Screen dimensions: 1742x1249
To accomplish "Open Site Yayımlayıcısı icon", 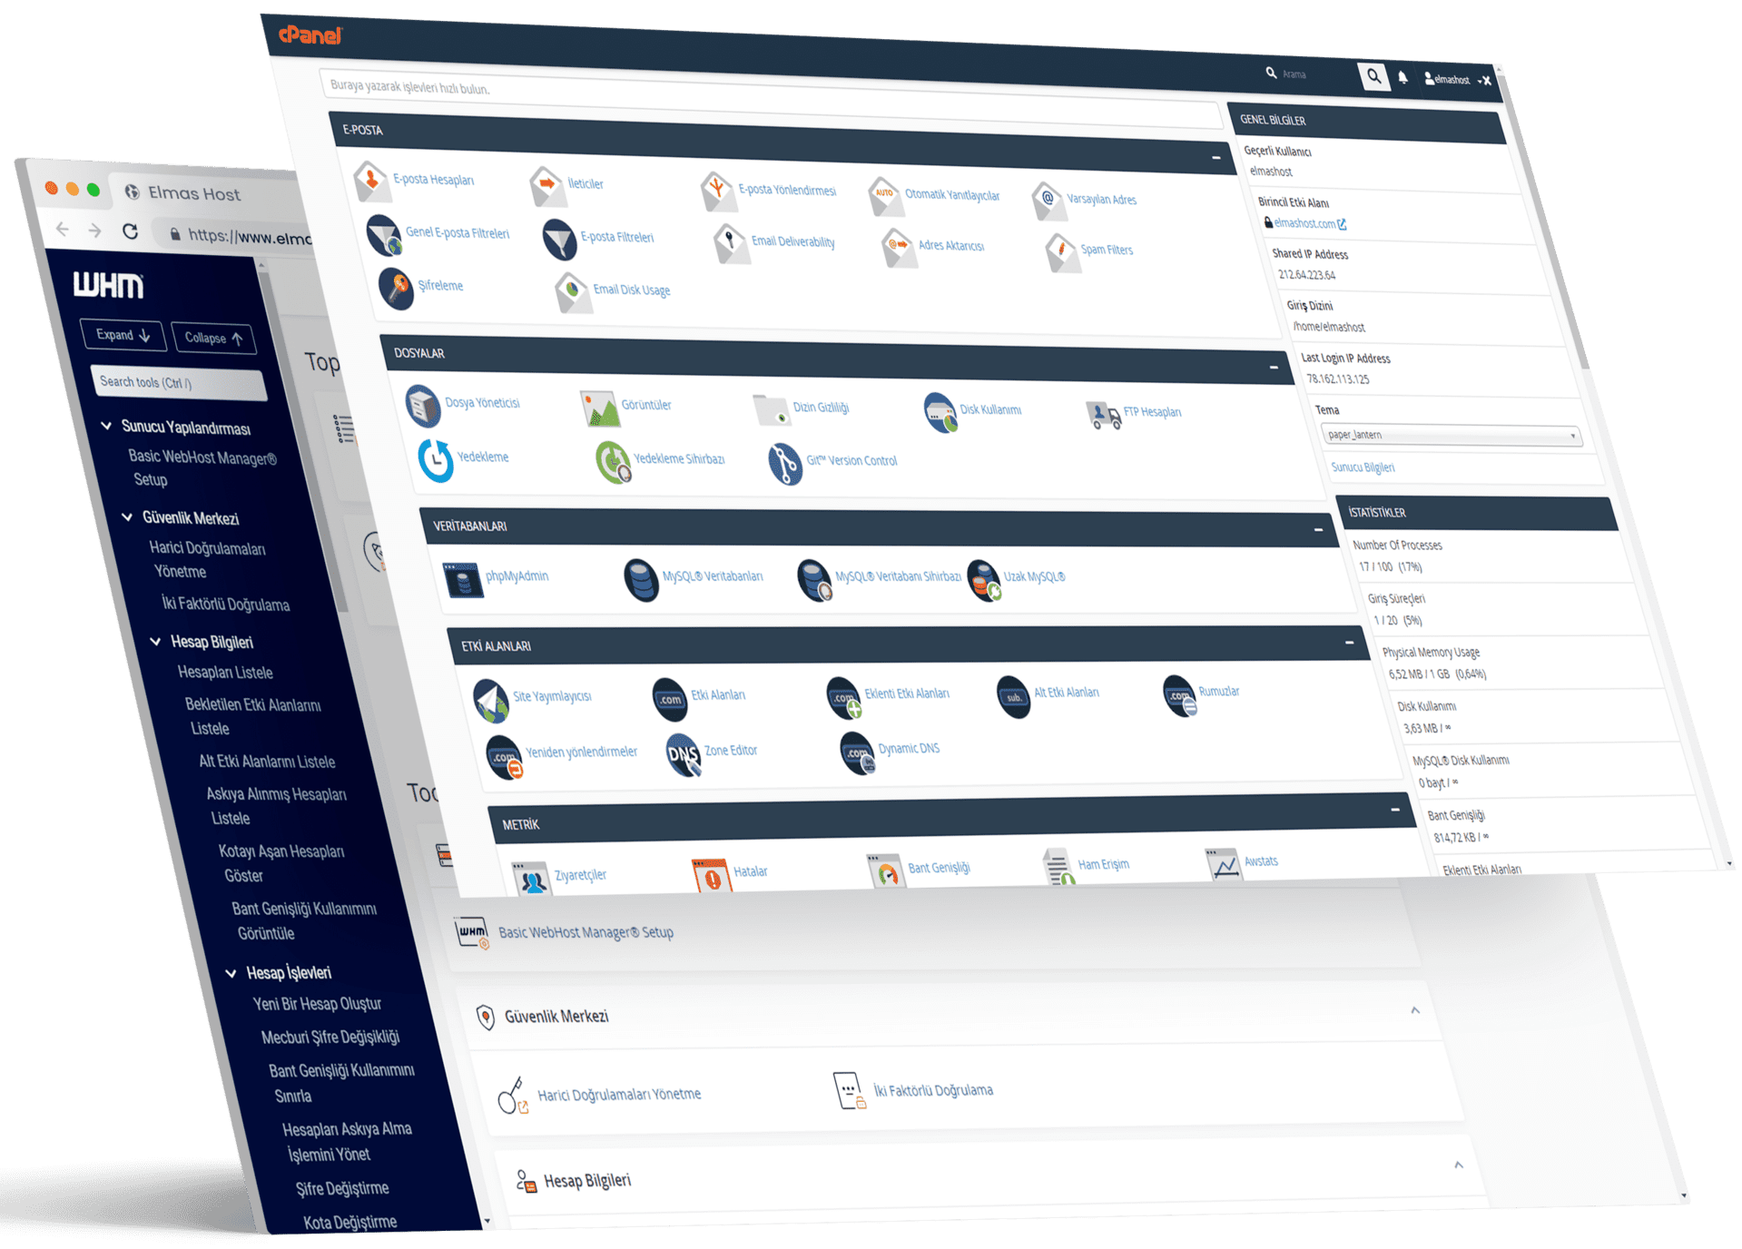I will point(491,700).
